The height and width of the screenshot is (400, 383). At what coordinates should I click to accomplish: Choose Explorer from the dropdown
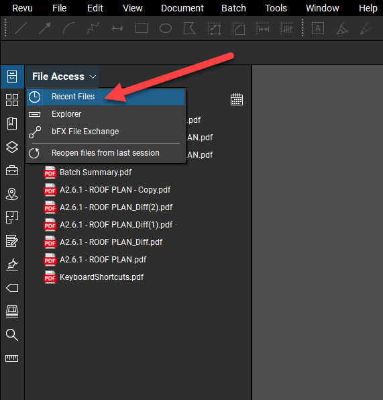[105, 114]
